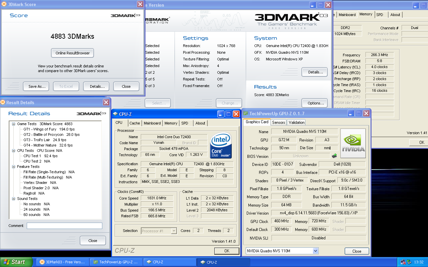Click the Close button in GPU-Z
The width and height of the screenshot is (428, 267).
[x=357, y=251]
